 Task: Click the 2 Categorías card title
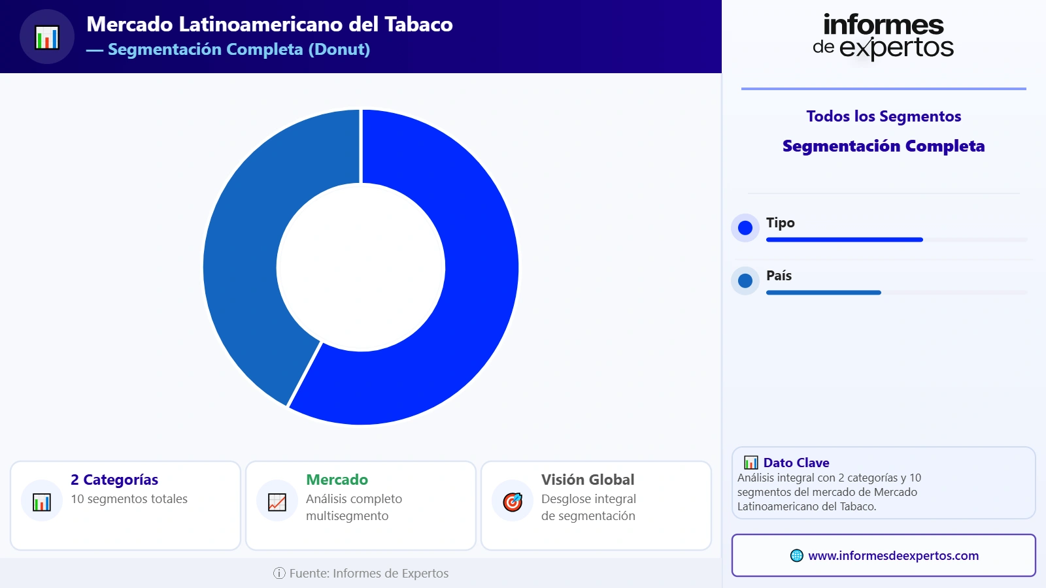pos(114,480)
